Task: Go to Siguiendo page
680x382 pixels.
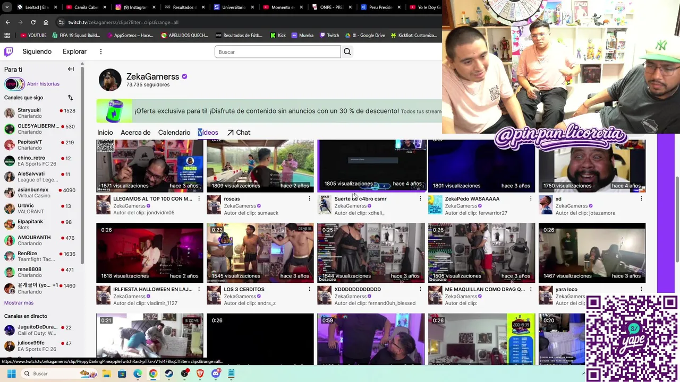Action: coord(37,51)
